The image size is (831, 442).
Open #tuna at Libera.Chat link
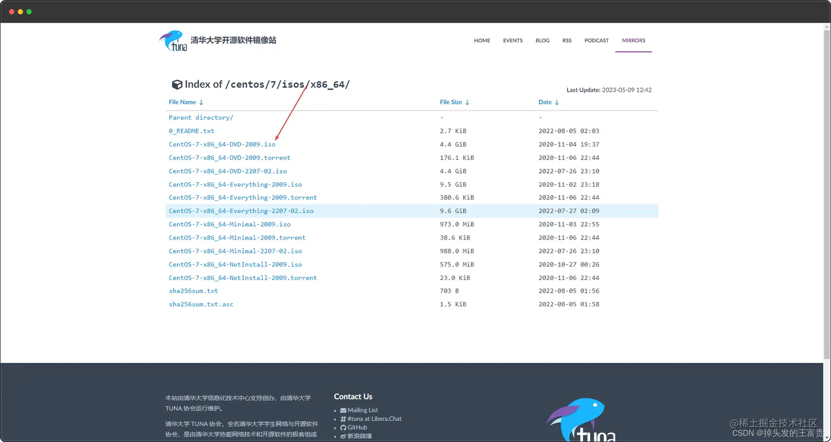(374, 419)
